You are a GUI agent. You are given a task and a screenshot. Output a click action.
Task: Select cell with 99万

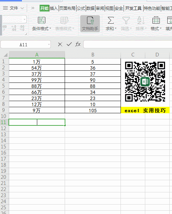click(x=37, y=80)
